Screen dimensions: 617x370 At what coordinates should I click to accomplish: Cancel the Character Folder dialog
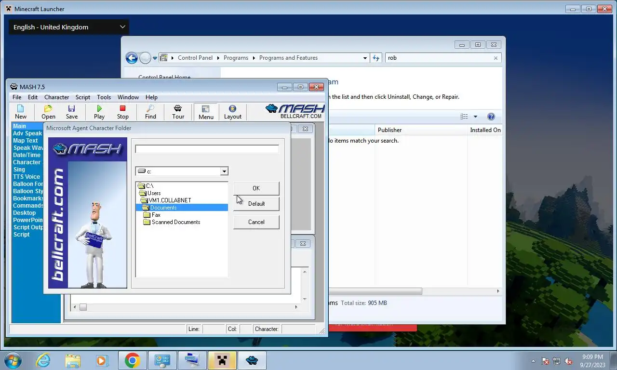tap(256, 222)
